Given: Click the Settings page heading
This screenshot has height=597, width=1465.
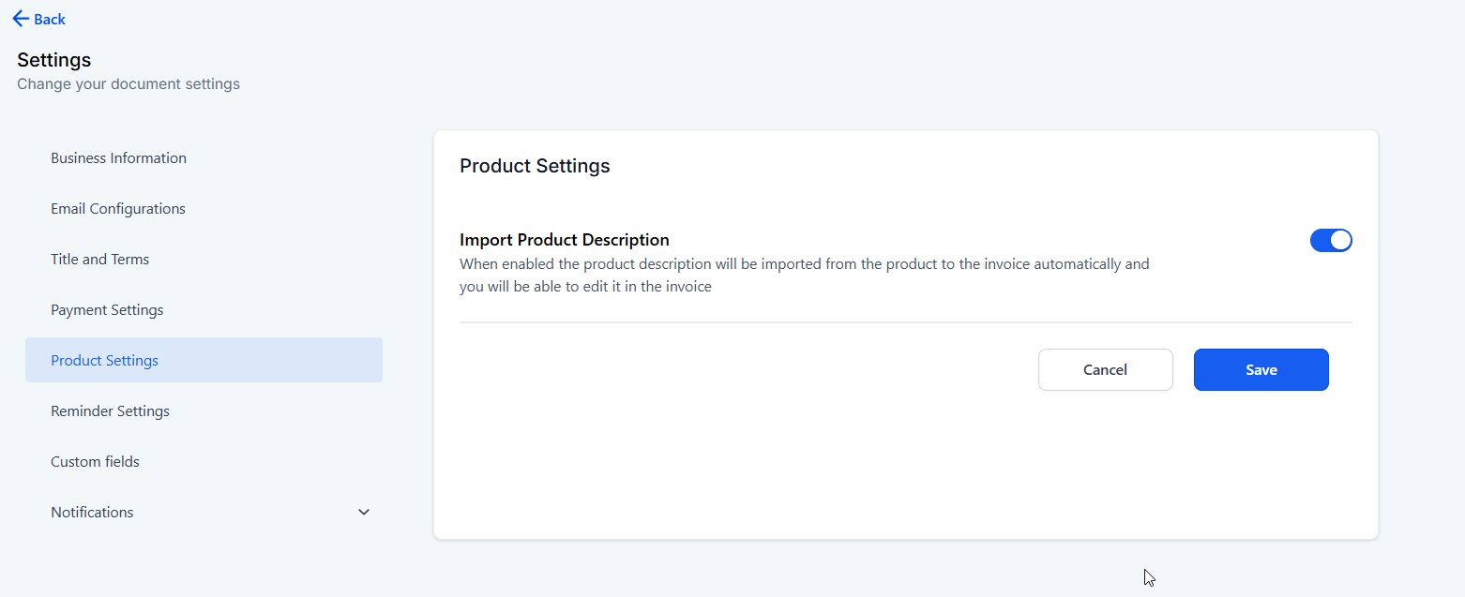Looking at the screenshot, I should pyautogui.click(x=54, y=60).
